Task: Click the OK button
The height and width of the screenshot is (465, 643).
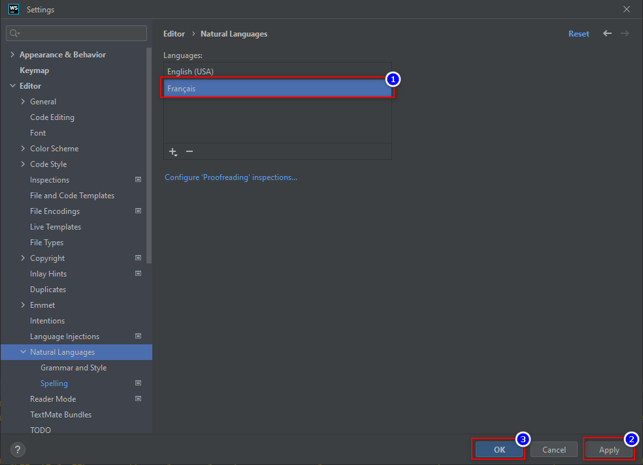Action: point(499,450)
